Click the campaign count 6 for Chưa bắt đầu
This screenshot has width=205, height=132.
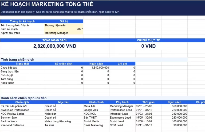[64, 68]
